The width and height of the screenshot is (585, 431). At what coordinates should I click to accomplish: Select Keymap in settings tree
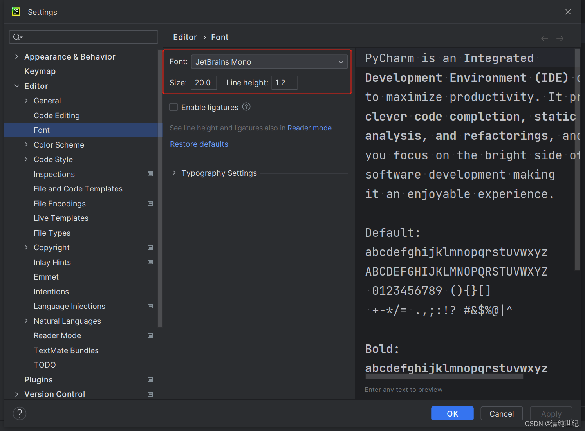[x=40, y=71]
